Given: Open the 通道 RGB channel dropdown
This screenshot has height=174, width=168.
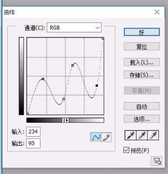Looking at the screenshot, I should point(74,28).
